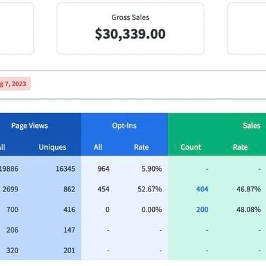Viewport: 266px width, 266px height.
Task: Sort by the Opt-Ins All column
Action: [x=98, y=147]
